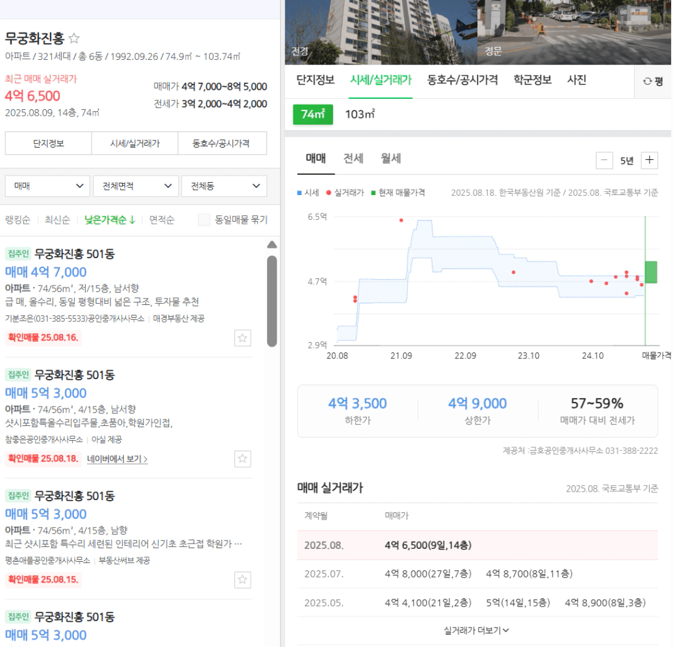Click the 실거래가 chart legend item
The height and width of the screenshot is (647, 673).
point(345,193)
